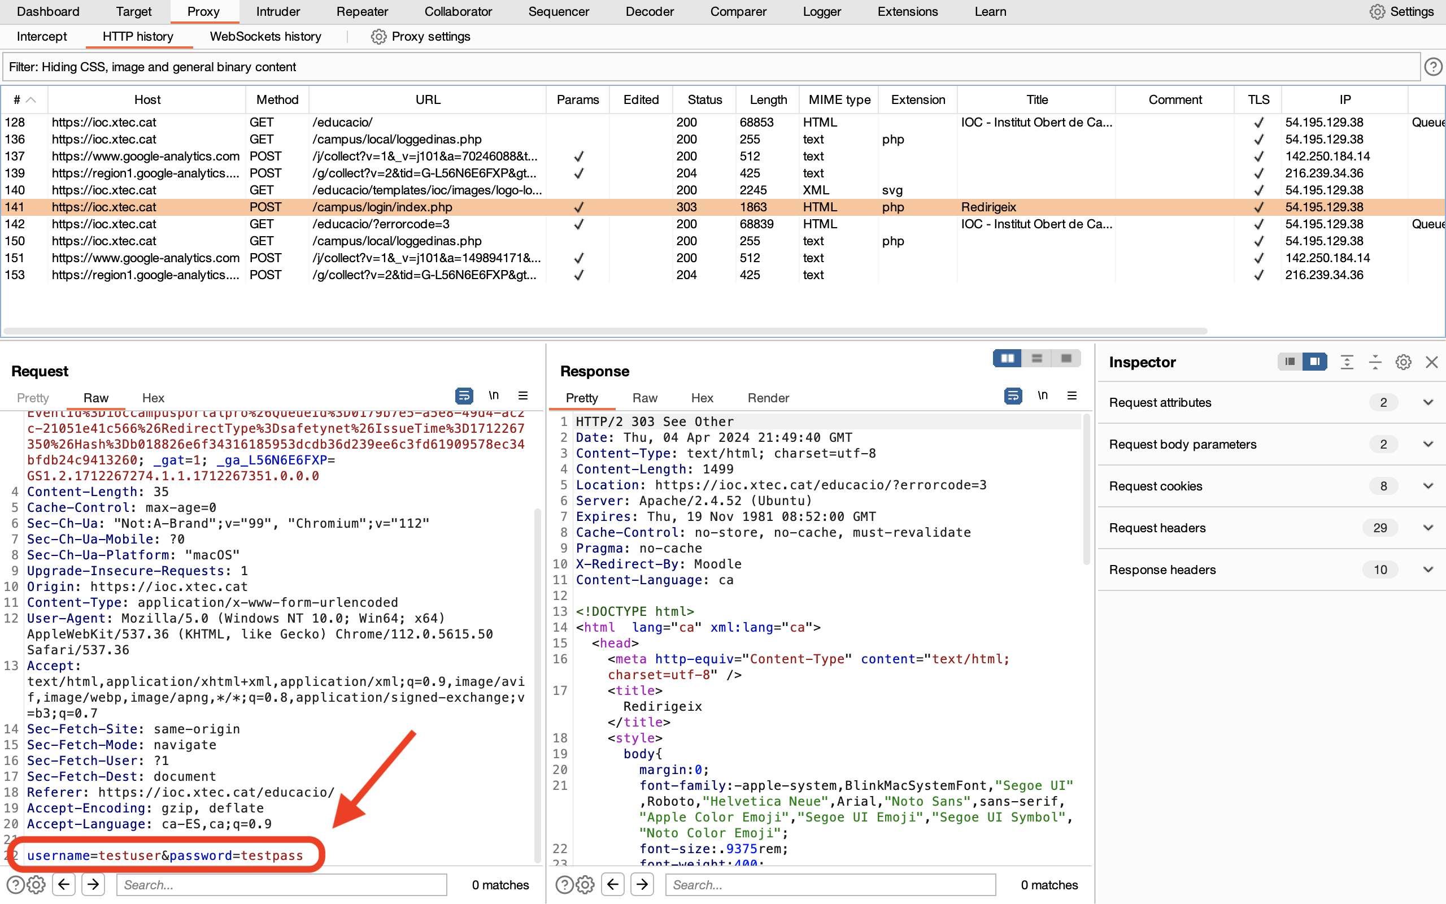
Task: Collapse all Inspector sections icon
Action: [x=1375, y=362]
